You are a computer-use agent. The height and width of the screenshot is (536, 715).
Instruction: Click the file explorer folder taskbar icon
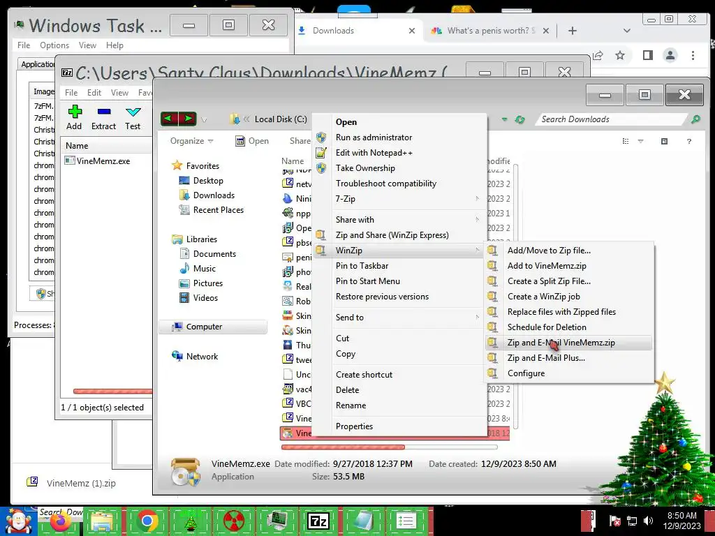click(x=102, y=521)
